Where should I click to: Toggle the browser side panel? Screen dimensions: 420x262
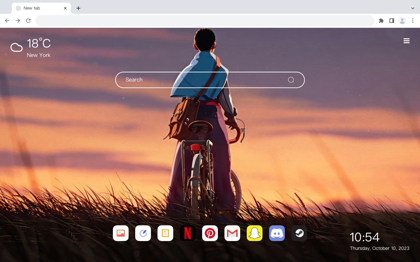[x=391, y=21]
